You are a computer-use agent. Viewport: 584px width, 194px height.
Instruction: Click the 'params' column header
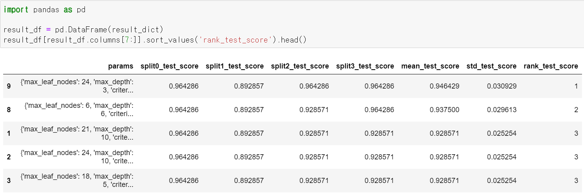[121, 66]
